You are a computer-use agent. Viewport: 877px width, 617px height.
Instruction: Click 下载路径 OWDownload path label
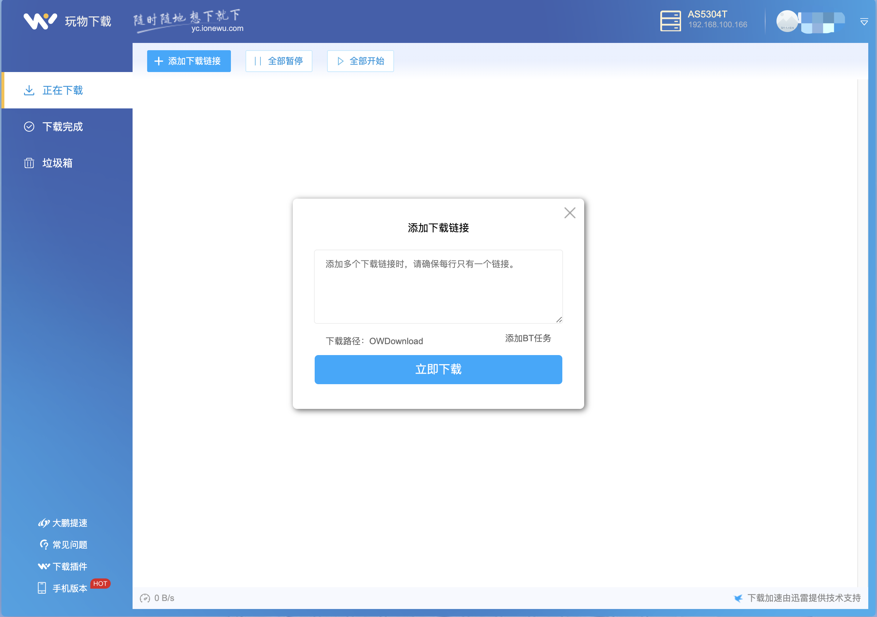pyautogui.click(x=374, y=341)
